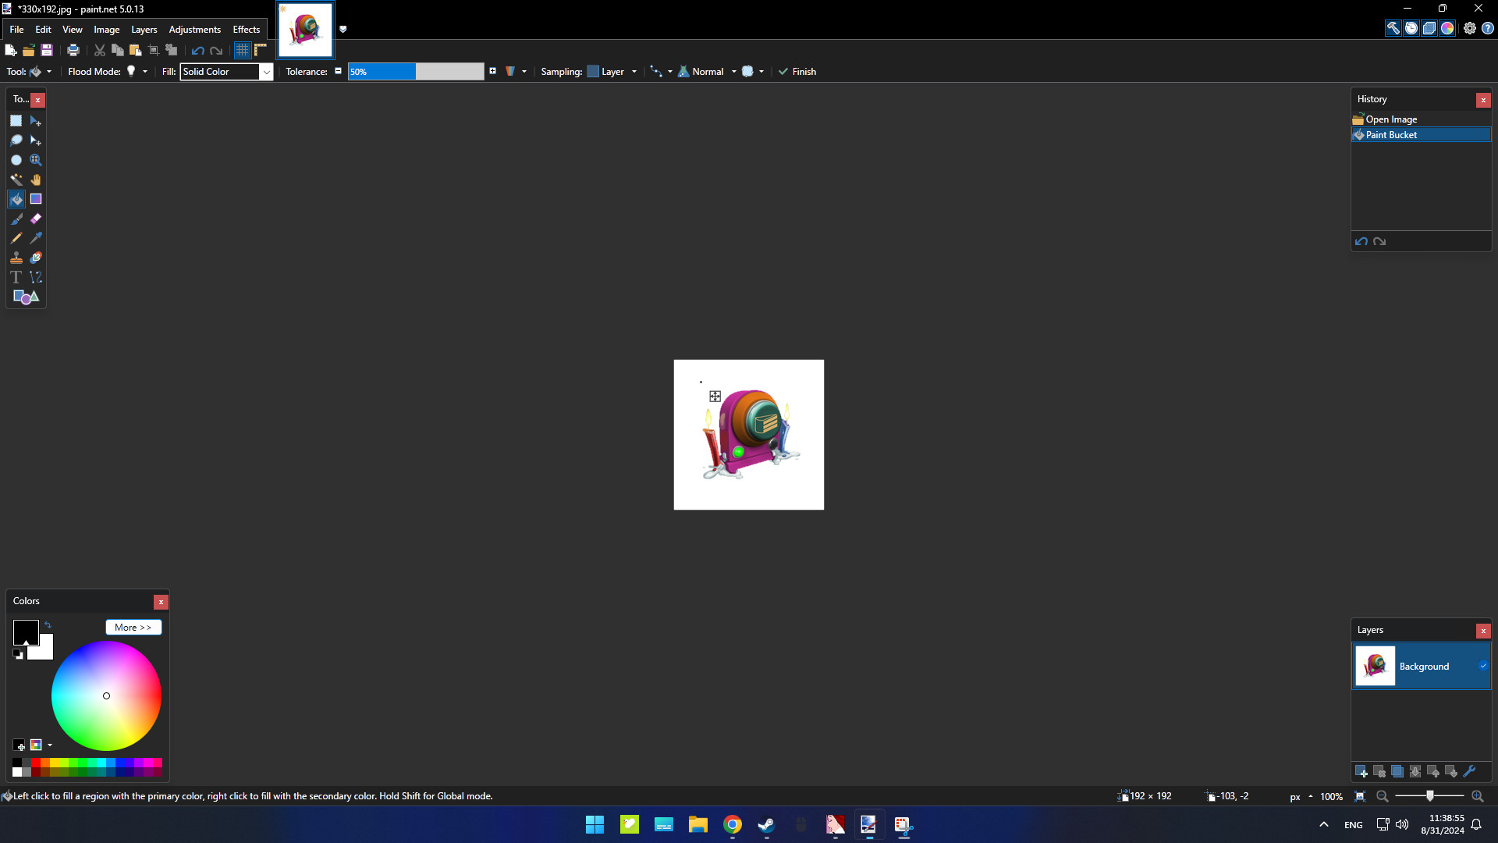Toggle Background layer visibility checkbox
This screenshot has width=1498, height=843.
pos(1482,666)
